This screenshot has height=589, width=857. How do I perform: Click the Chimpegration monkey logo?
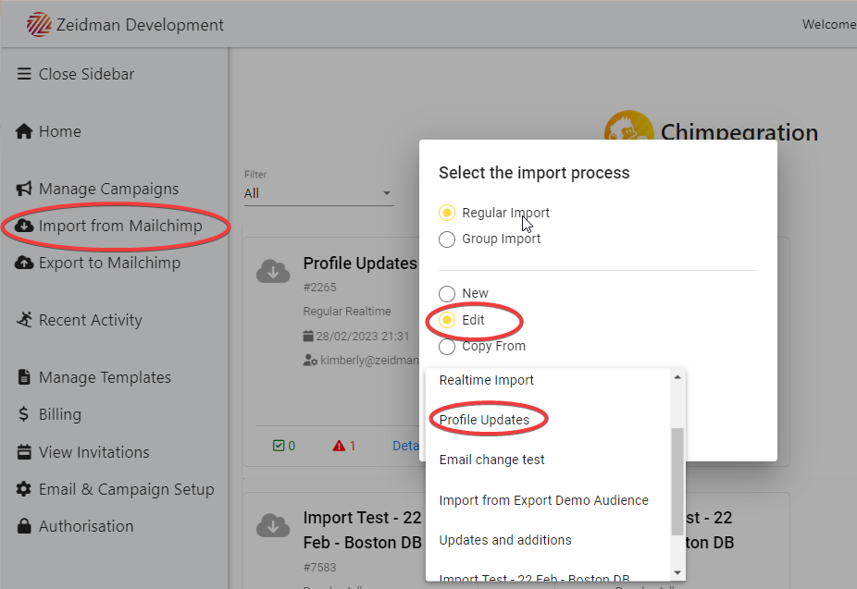628,126
